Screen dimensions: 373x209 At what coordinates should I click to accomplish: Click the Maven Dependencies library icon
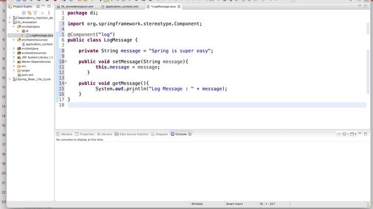(x=19, y=62)
